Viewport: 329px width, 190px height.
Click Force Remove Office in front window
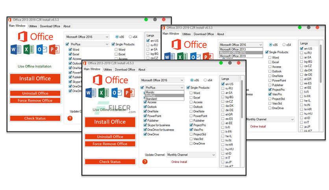pyautogui.click(x=110, y=144)
